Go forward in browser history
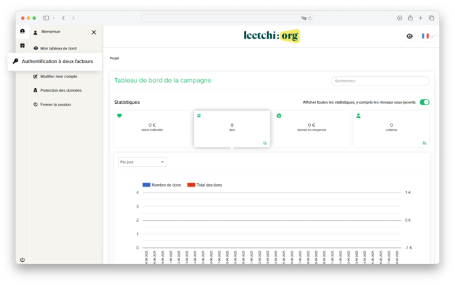The image size is (455, 285). (73, 18)
